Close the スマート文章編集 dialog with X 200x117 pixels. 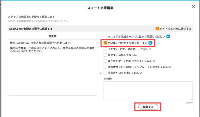tap(193, 6)
